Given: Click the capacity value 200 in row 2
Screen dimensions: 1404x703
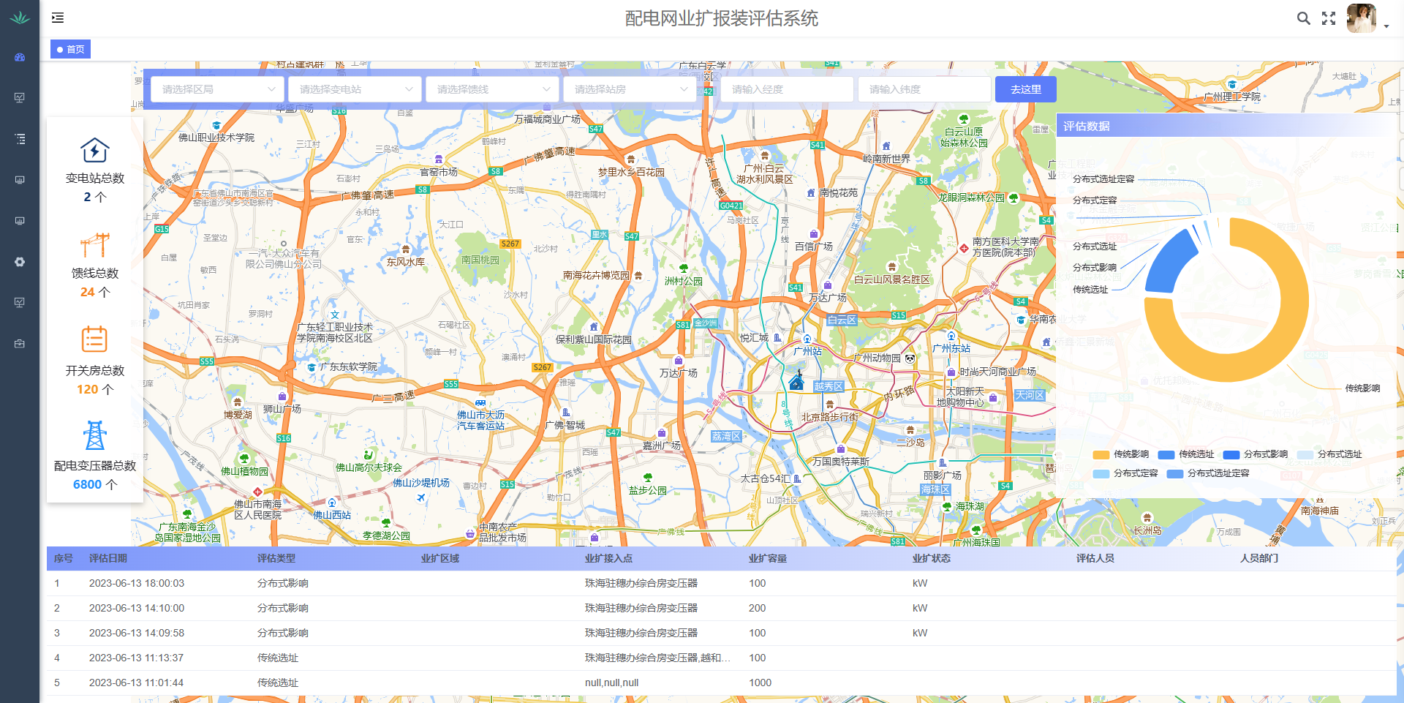Looking at the screenshot, I should (758, 608).
